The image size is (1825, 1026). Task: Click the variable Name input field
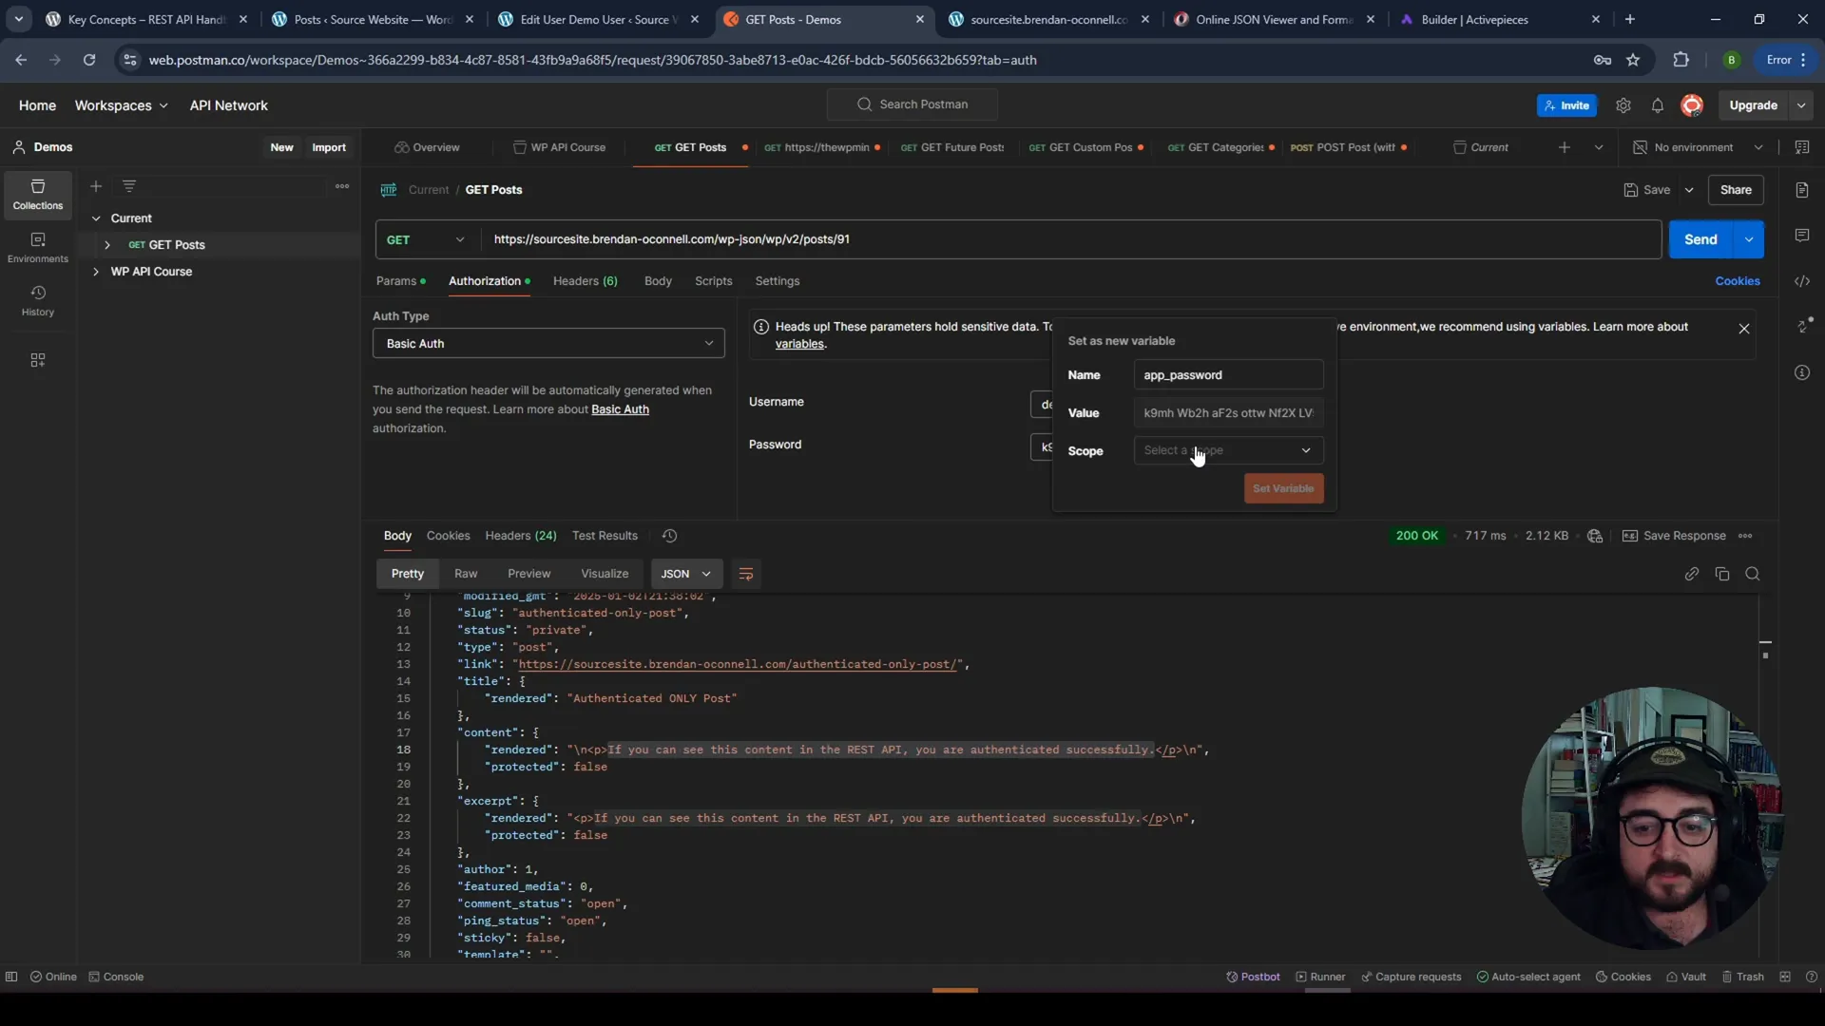[x=1228, y=375]
